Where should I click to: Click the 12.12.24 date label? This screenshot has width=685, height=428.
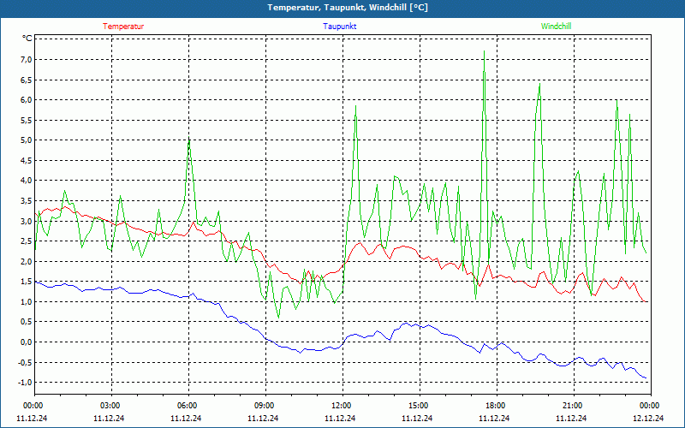[x=649, y=419]
